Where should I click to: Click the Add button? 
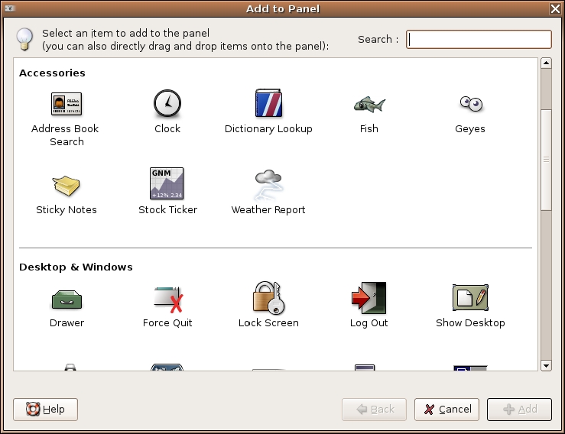[519, 410]
